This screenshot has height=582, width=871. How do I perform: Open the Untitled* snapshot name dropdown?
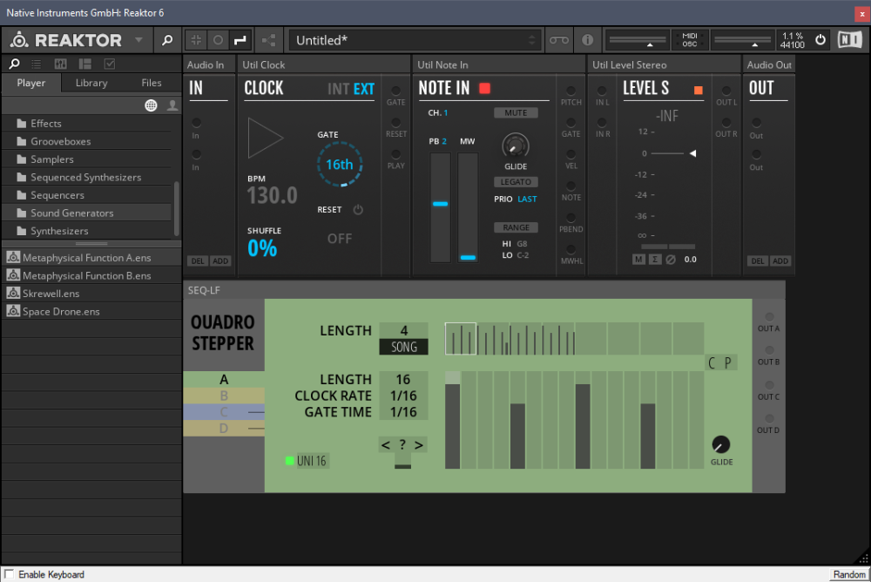click(x=415, y=40)
